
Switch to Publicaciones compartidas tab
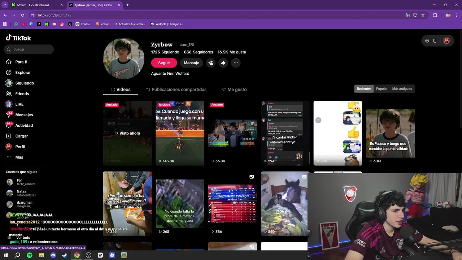[x=176, y=90]
